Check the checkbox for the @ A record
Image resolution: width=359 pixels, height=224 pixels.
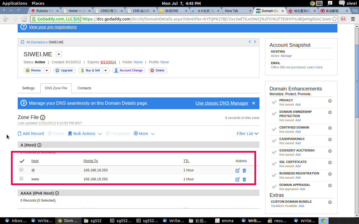coord(21,169)
